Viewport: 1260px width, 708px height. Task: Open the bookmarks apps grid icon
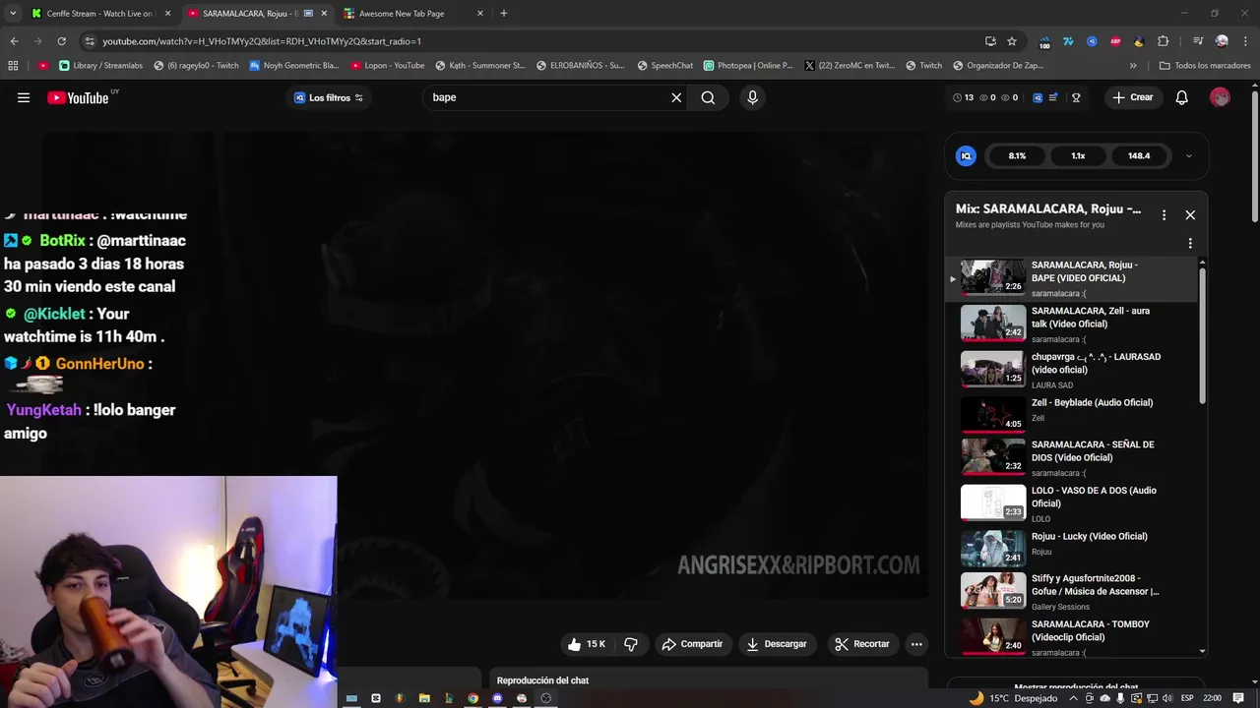(13, 66)
